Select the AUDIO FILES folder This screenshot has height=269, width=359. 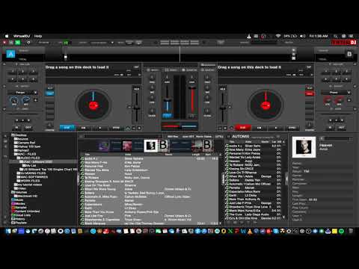pyautogui.click(x=28, y=158)
